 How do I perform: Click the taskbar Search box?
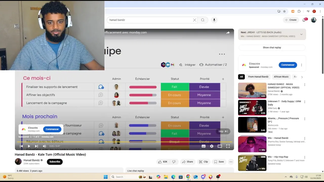pyautogui.click(x=129, y=177)
